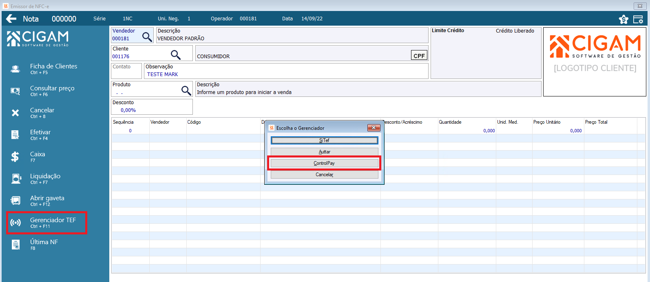Viewport: 650px width, 282px height.
Task: Open Gerenciador TEF
Action: (46, 223)
